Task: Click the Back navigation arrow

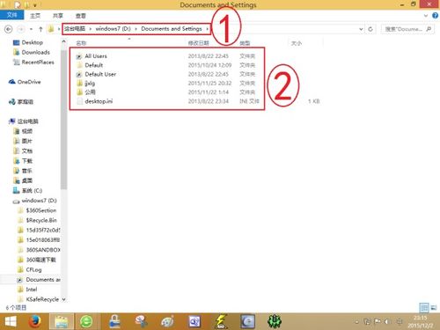Action: tap(9, 29)
